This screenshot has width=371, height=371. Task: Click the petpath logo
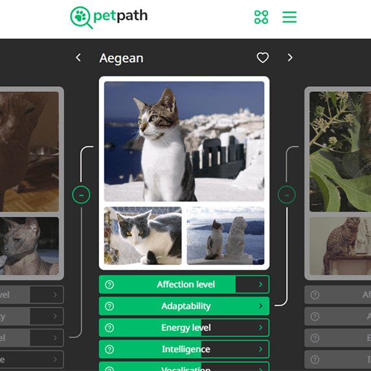pos(109,17)
